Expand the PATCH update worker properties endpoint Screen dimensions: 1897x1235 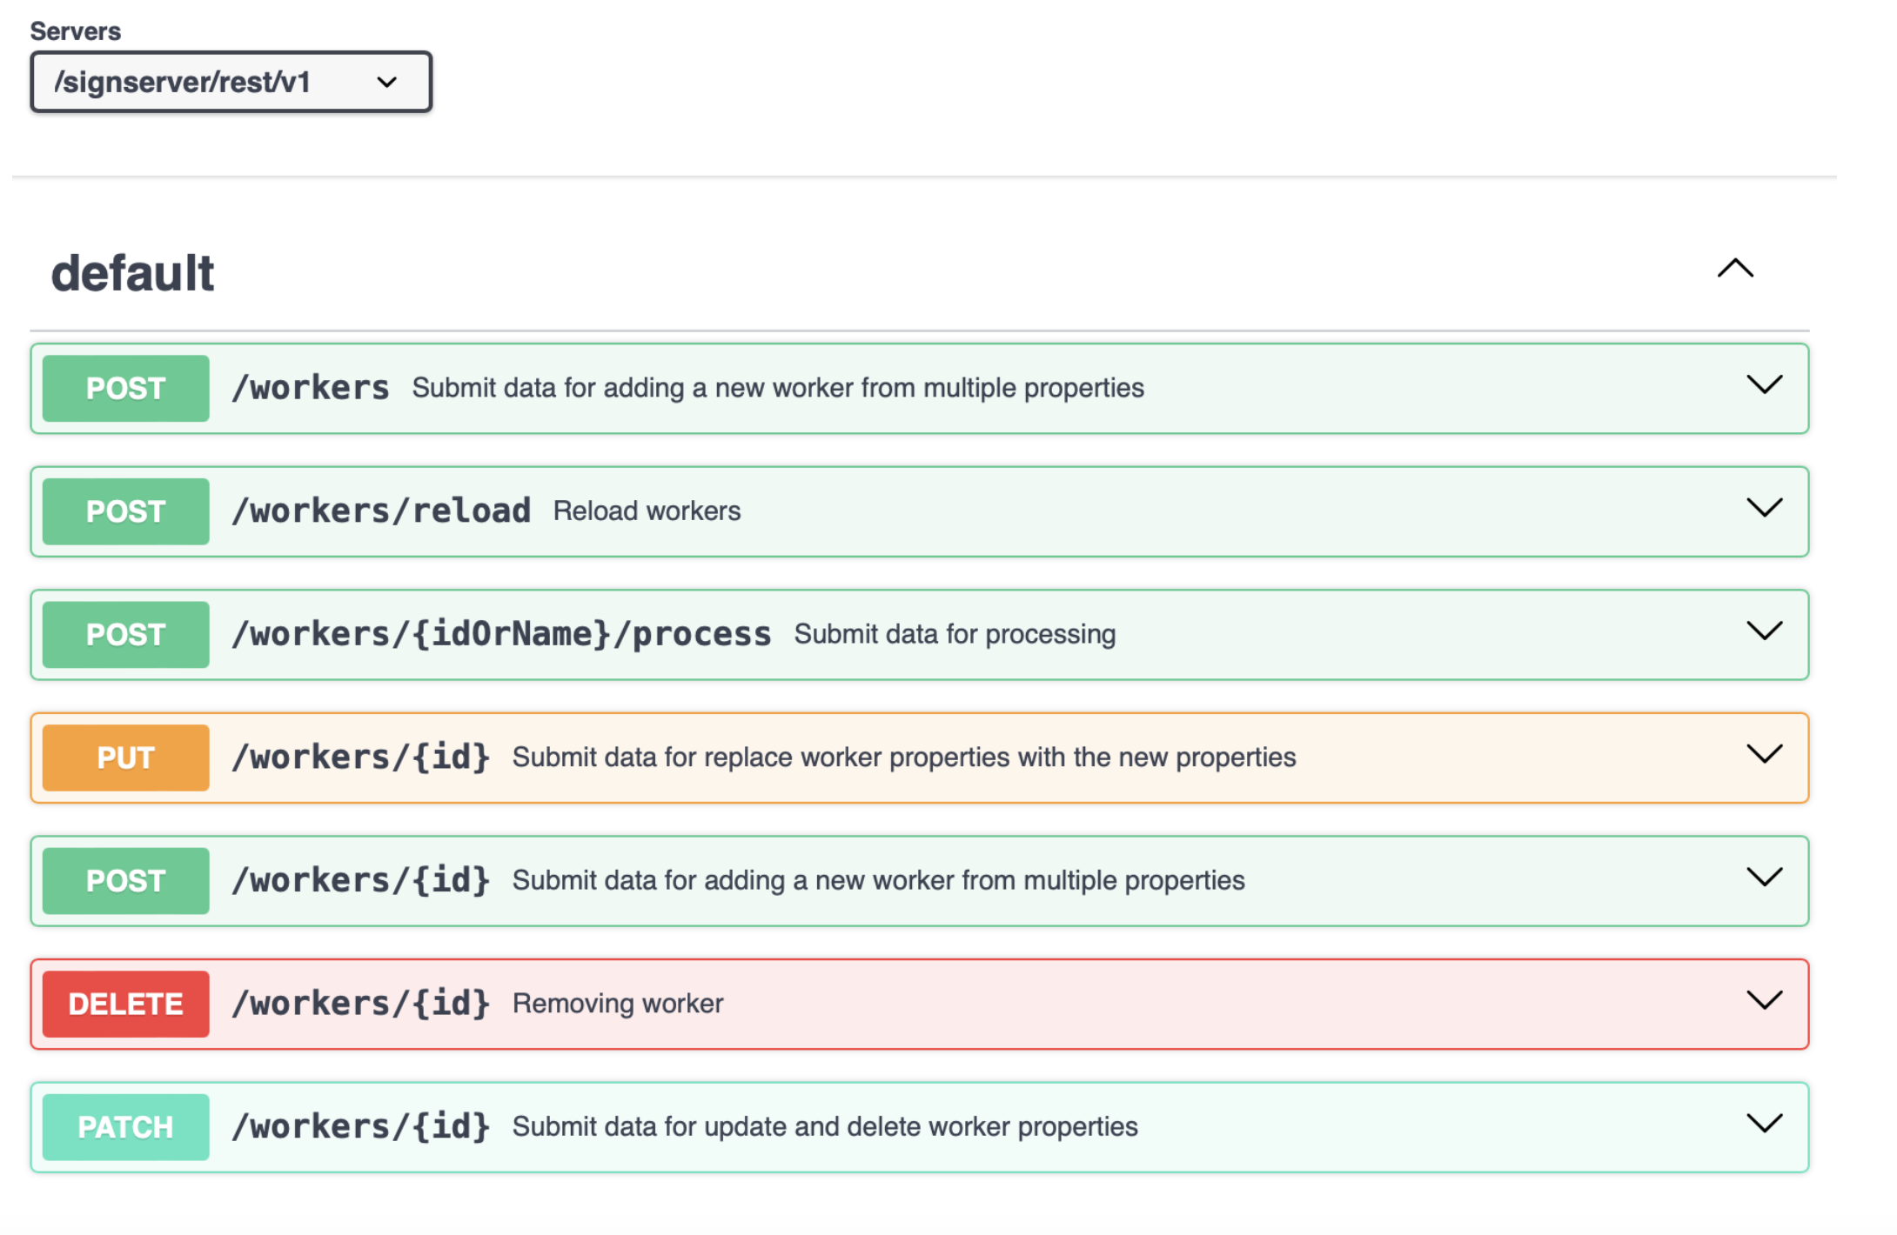click(x=1765, y=1124)
